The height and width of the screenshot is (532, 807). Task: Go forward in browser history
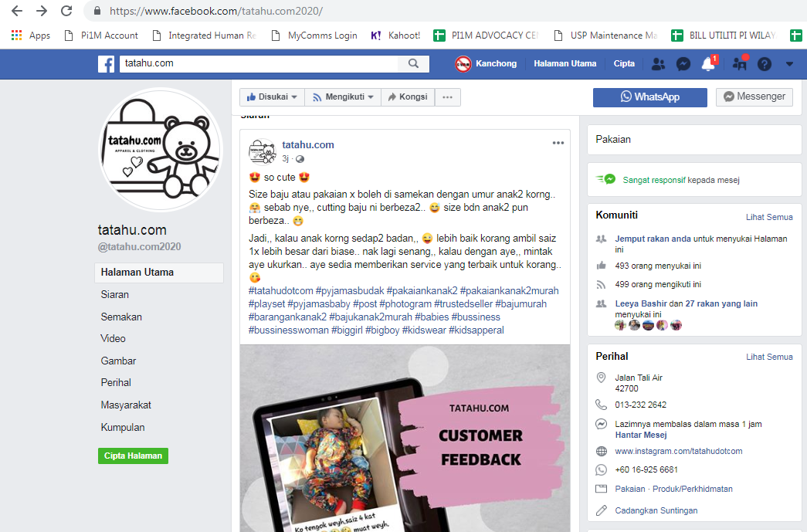[42, 11]
